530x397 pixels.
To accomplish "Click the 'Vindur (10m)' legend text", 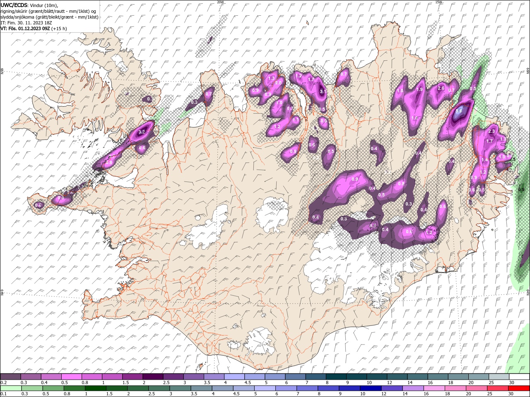I will pos(44,5).
